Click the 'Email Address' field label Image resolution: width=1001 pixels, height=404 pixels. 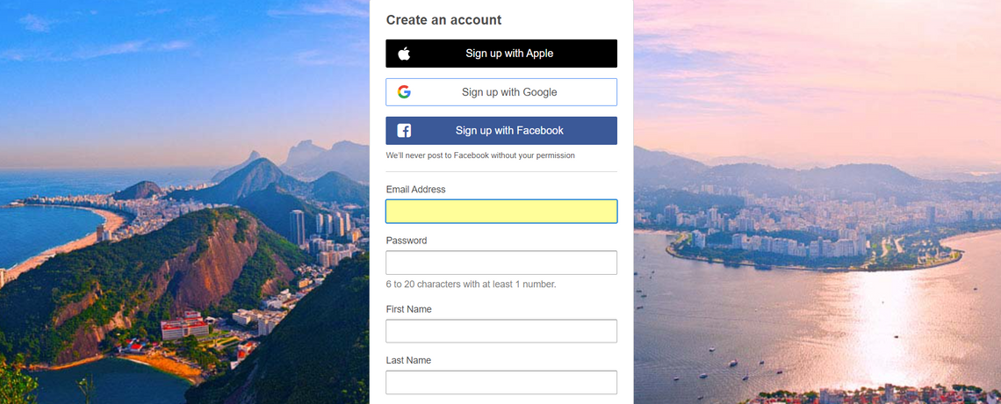[416, 190]
